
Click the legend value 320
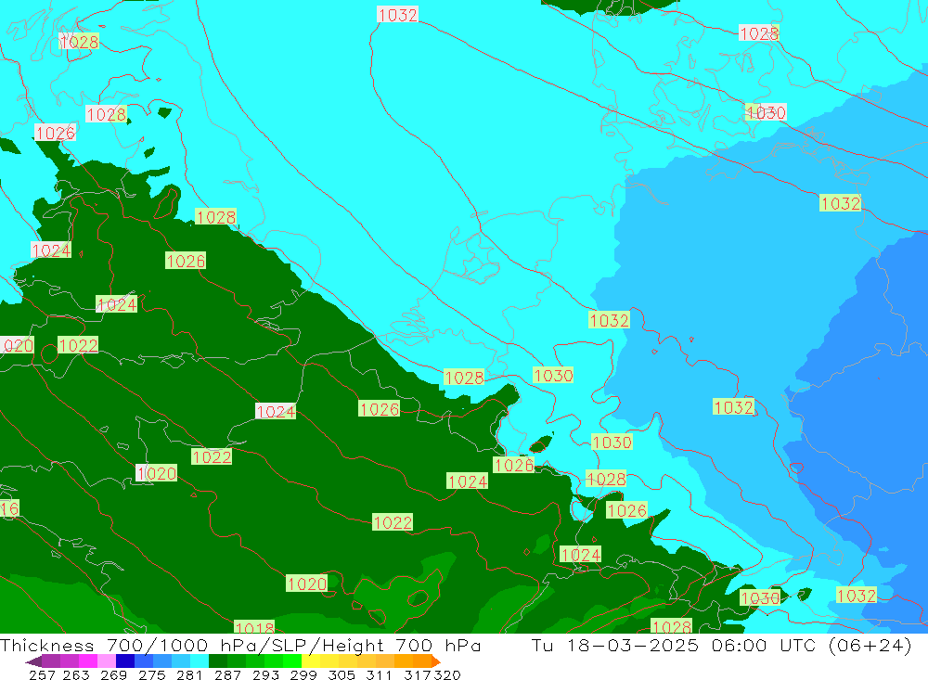[447, 674]
